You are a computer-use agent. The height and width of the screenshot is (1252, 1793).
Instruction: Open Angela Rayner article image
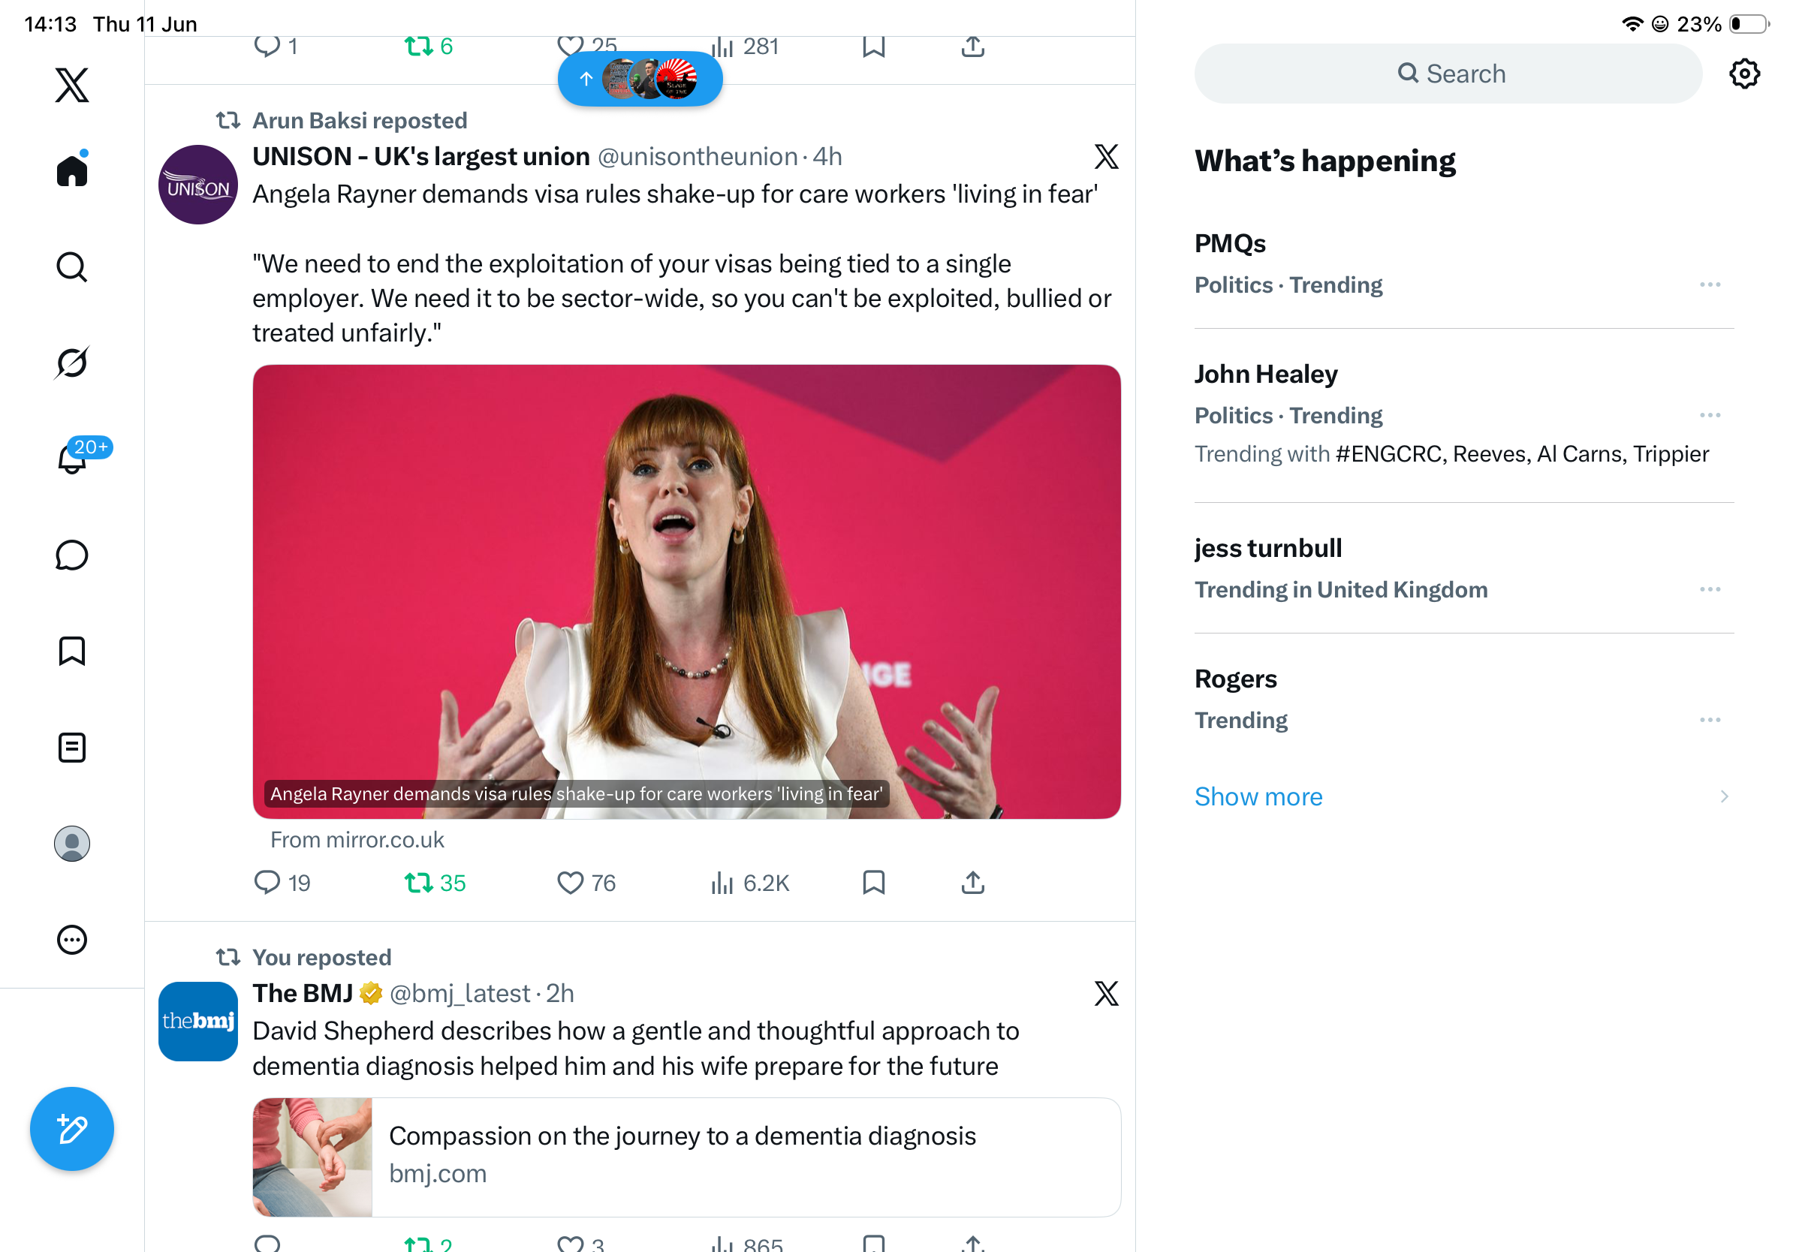pos(686,591)
